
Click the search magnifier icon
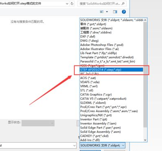[x=123, y=4]
